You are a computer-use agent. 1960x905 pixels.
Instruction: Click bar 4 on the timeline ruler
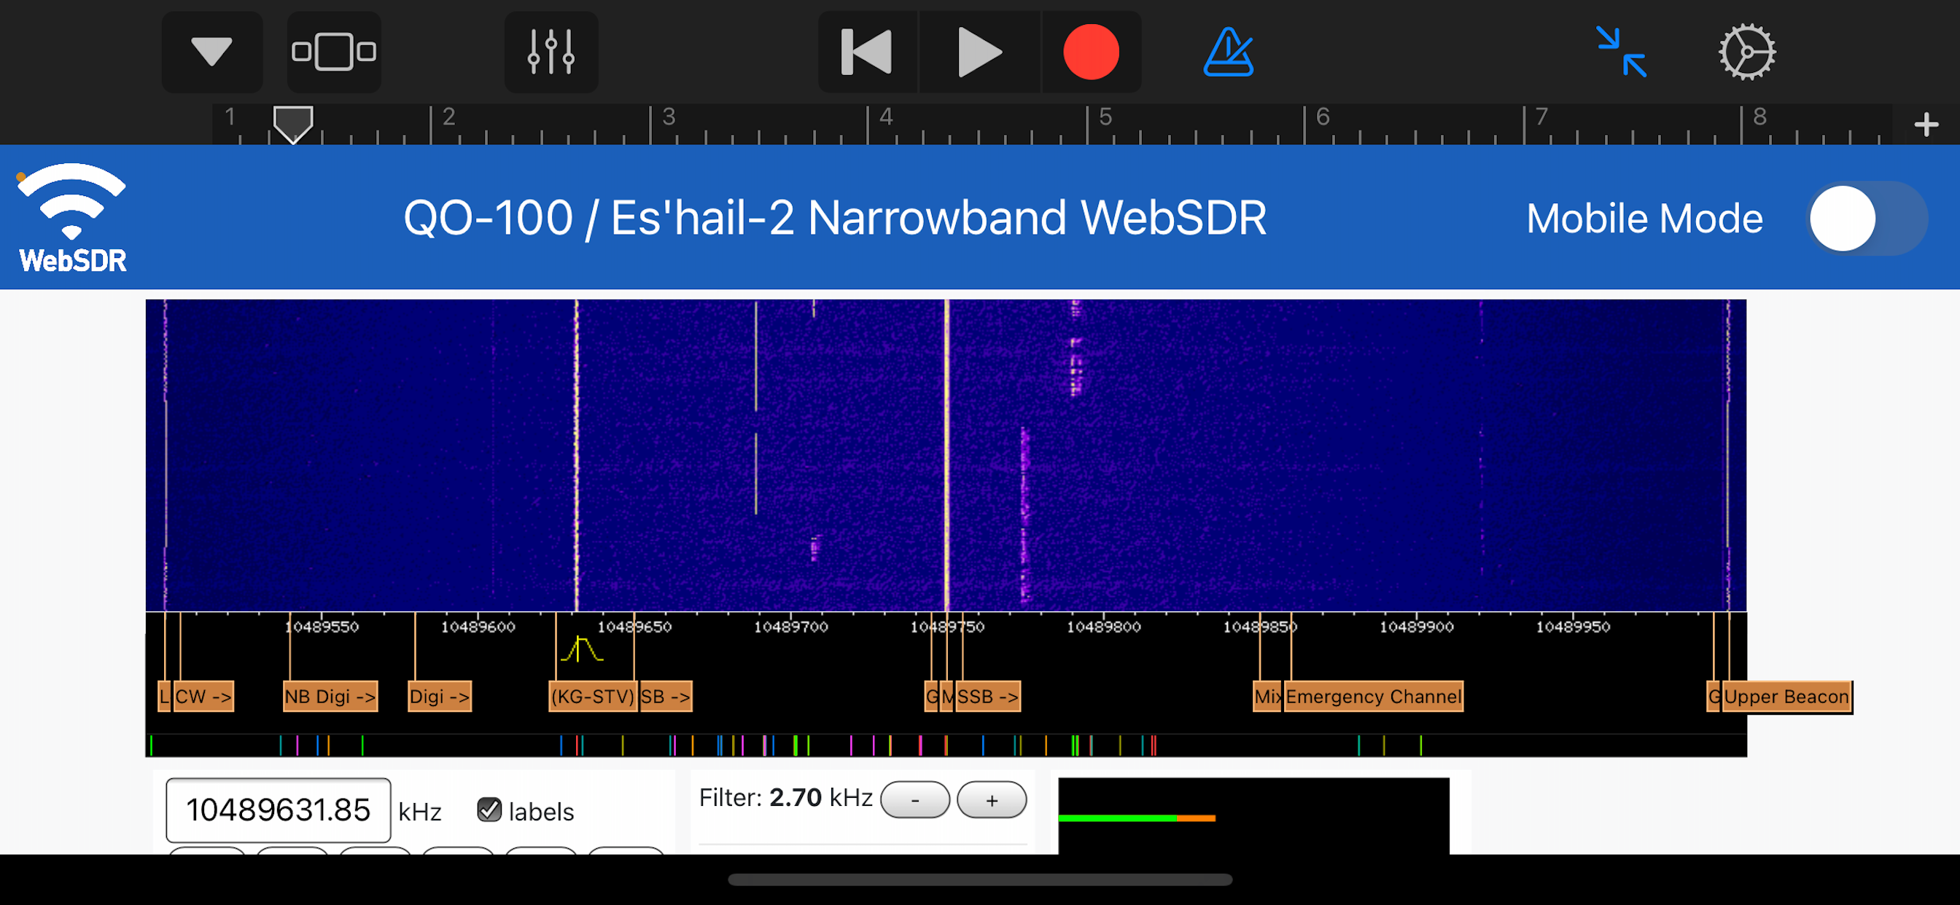click(x=886, y=117)
